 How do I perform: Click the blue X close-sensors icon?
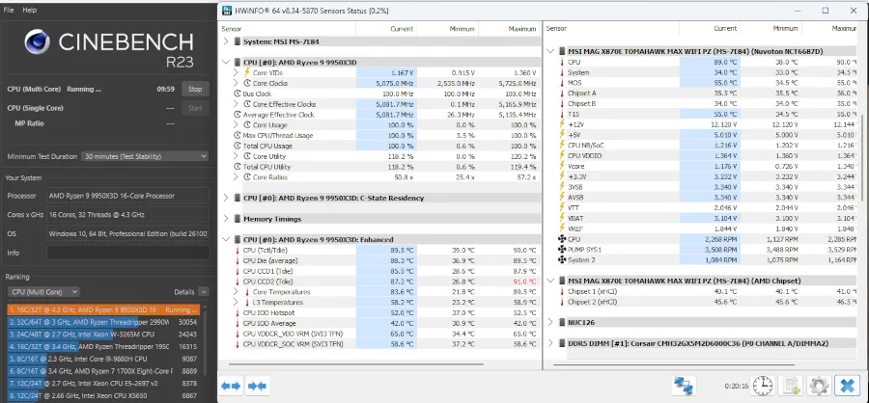[846, 386]
